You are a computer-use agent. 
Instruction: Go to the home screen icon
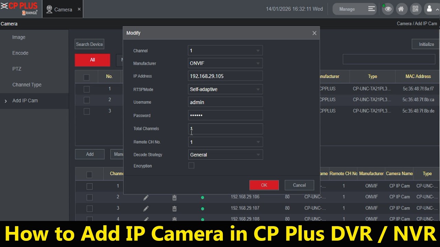point(401,9)
